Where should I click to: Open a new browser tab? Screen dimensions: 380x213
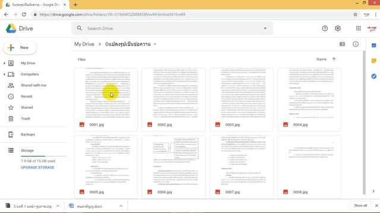click(75, 5)
